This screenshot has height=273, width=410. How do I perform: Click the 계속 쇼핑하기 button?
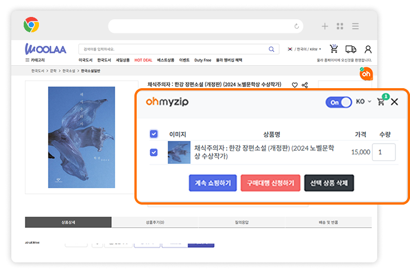point(212,183)
